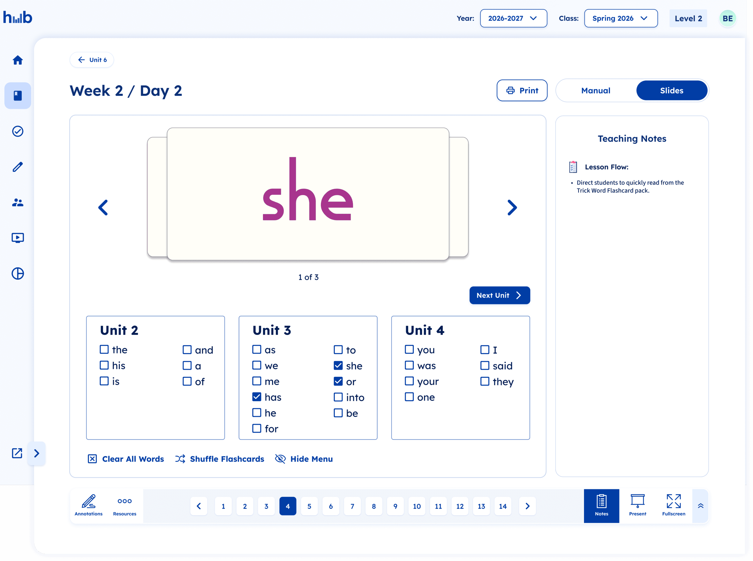Go to slide 5
This screenshot has width=753, height=561.
pyautogui.click(x=309, y=506)
